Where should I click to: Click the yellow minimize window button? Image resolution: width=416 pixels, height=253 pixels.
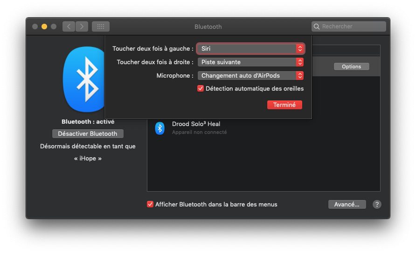point(44,27)
